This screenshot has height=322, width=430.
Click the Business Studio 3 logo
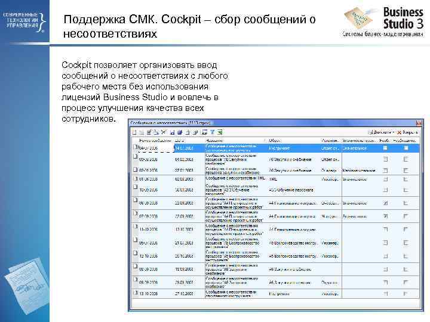(x=383, y=22)
